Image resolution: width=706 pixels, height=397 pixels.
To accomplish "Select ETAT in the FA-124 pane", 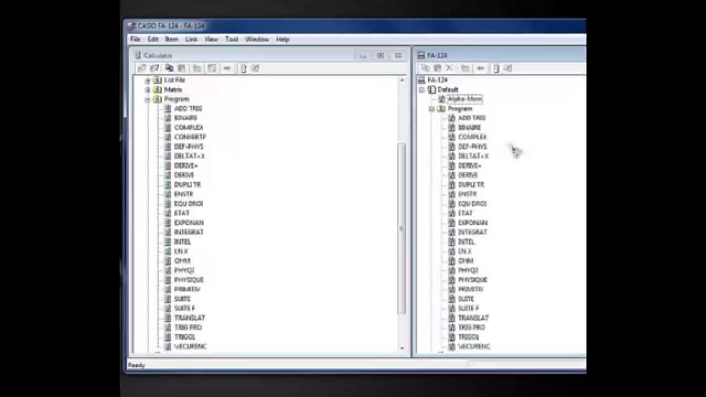I will (x=465, y=213).
